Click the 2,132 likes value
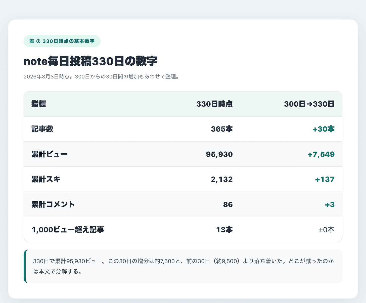This screenshot has height=303, width=366. [x=222, y=179]
